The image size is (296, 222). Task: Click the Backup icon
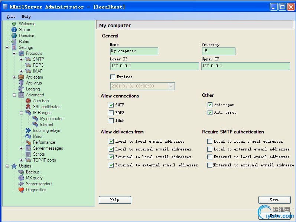click(21, 172)
